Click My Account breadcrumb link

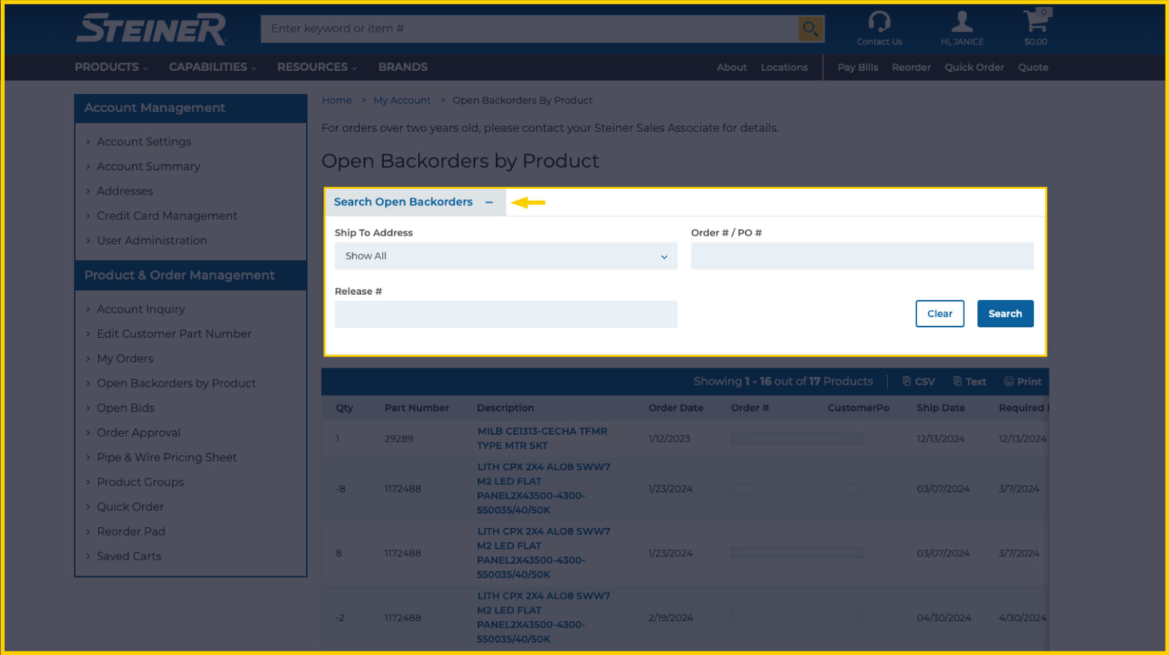402,101
